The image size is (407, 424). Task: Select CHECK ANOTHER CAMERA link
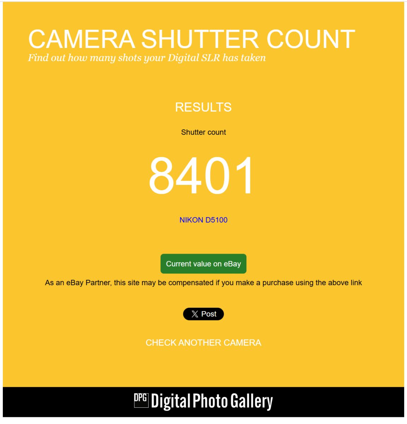(x=203, y=343)
